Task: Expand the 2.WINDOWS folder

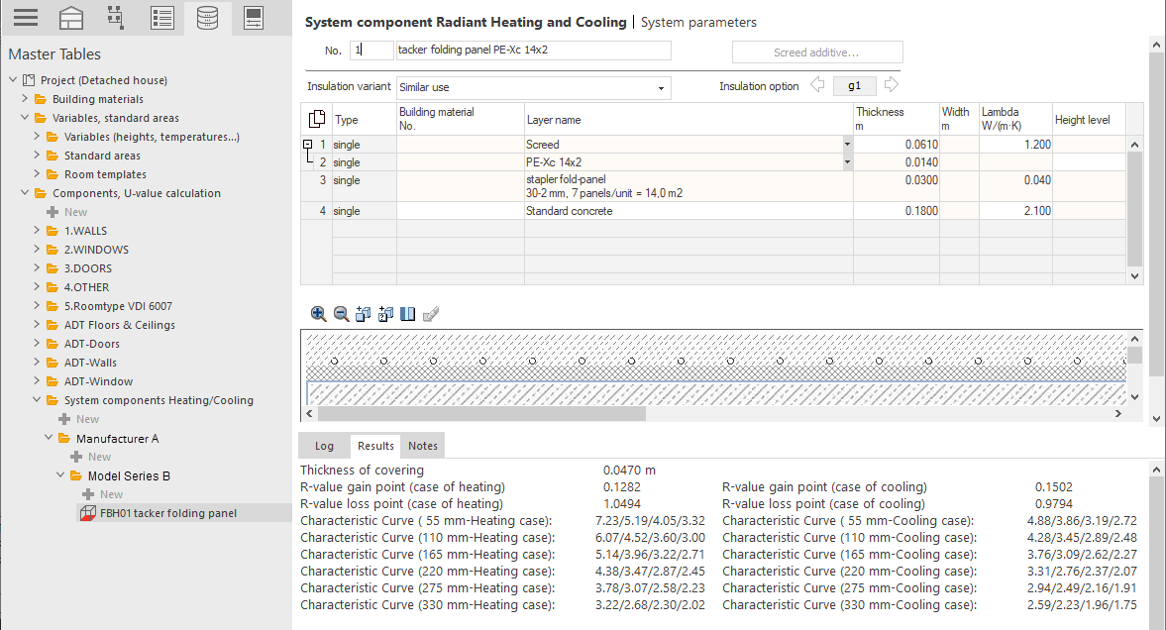Action: click(37, 250)
